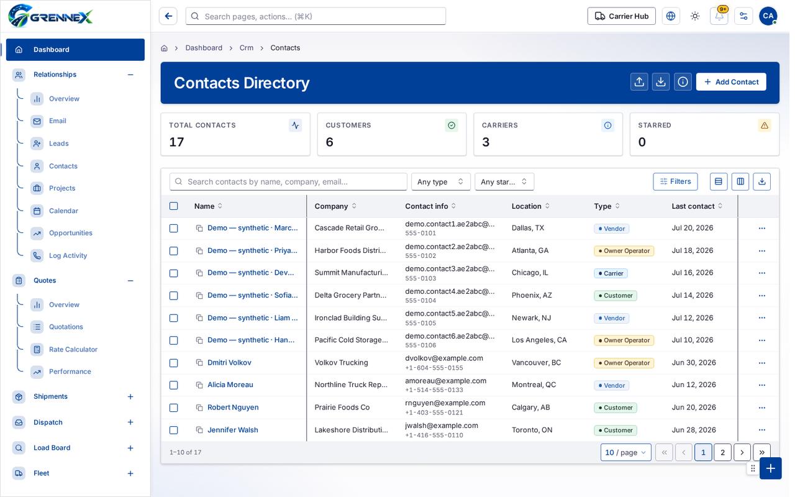Click the floating blue plus button
Screen dimensions: 795x497
tap(770, 468)
